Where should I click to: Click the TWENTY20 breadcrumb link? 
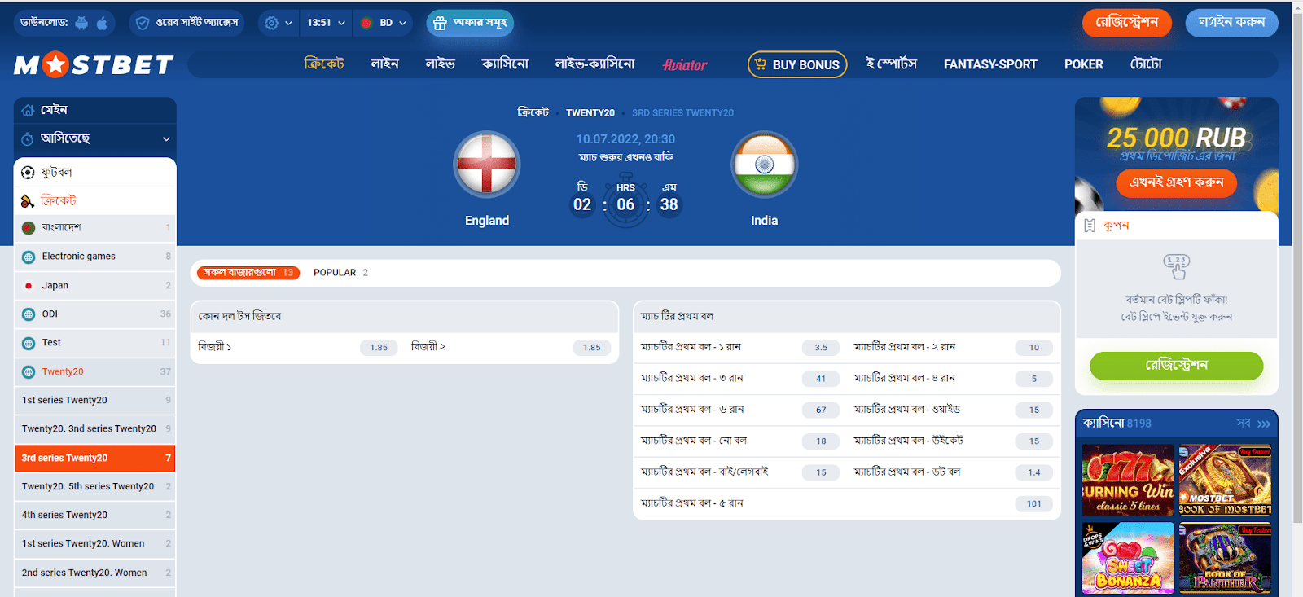[x=590, y=113]
